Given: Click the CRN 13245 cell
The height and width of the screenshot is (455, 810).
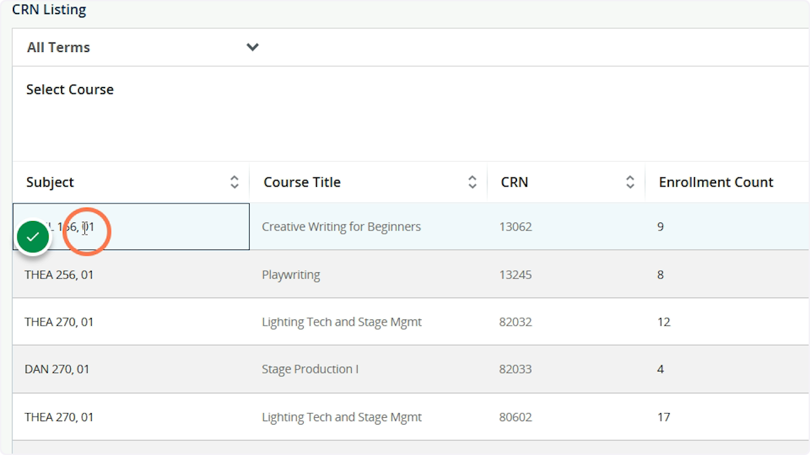Looking at the screenshot, I should (x=515, y=274).
